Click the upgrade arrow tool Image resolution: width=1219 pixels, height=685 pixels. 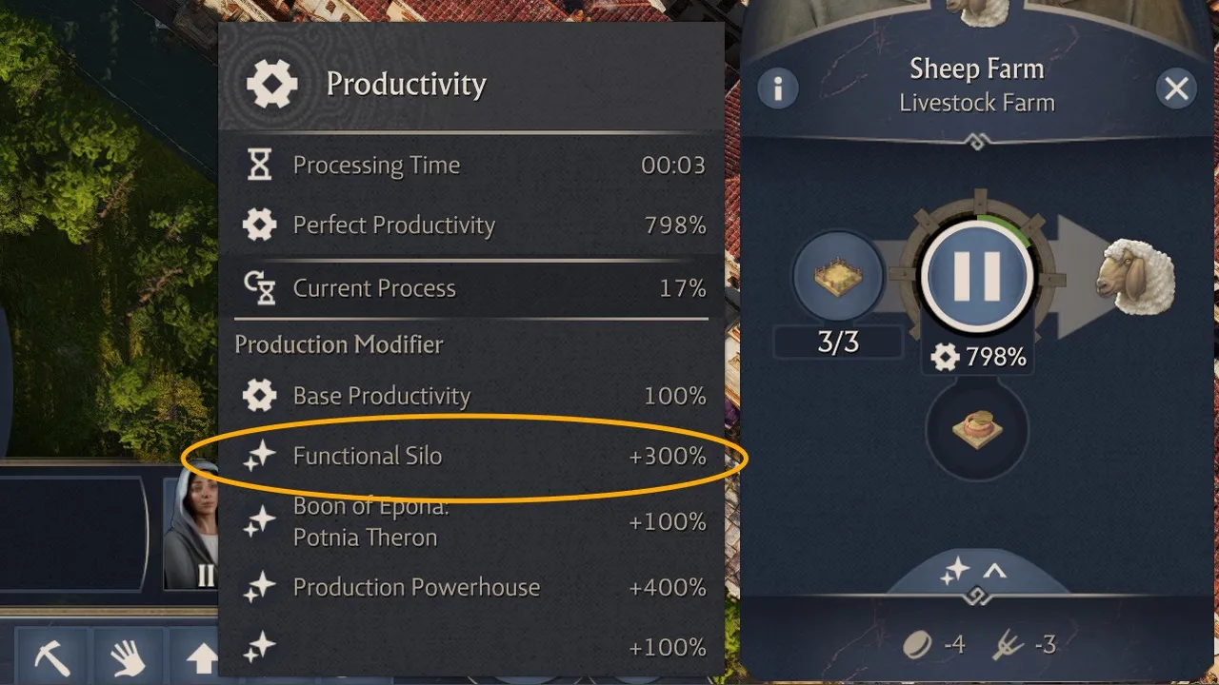(201, 657)
